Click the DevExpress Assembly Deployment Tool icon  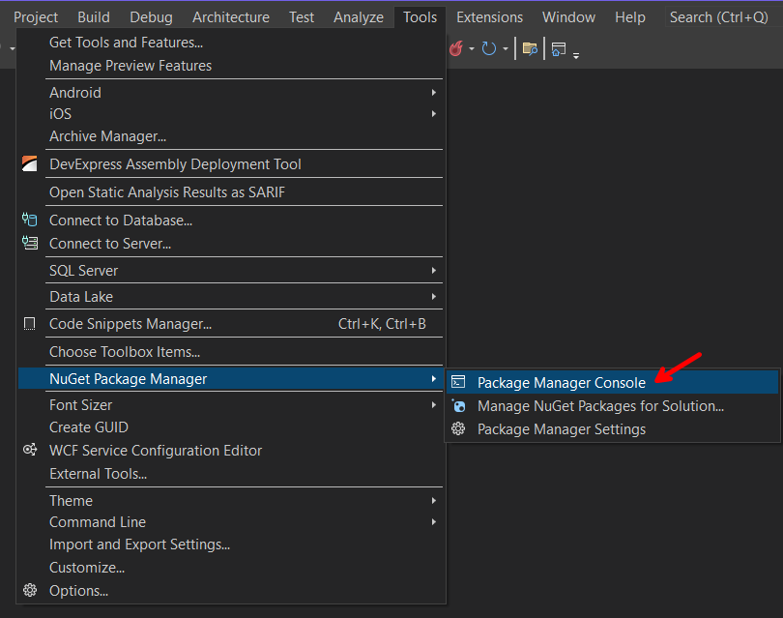[29, 163]
